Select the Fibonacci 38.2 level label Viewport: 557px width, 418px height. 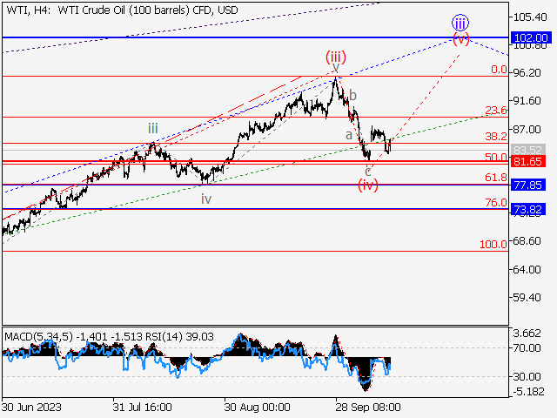pos(496,136)
